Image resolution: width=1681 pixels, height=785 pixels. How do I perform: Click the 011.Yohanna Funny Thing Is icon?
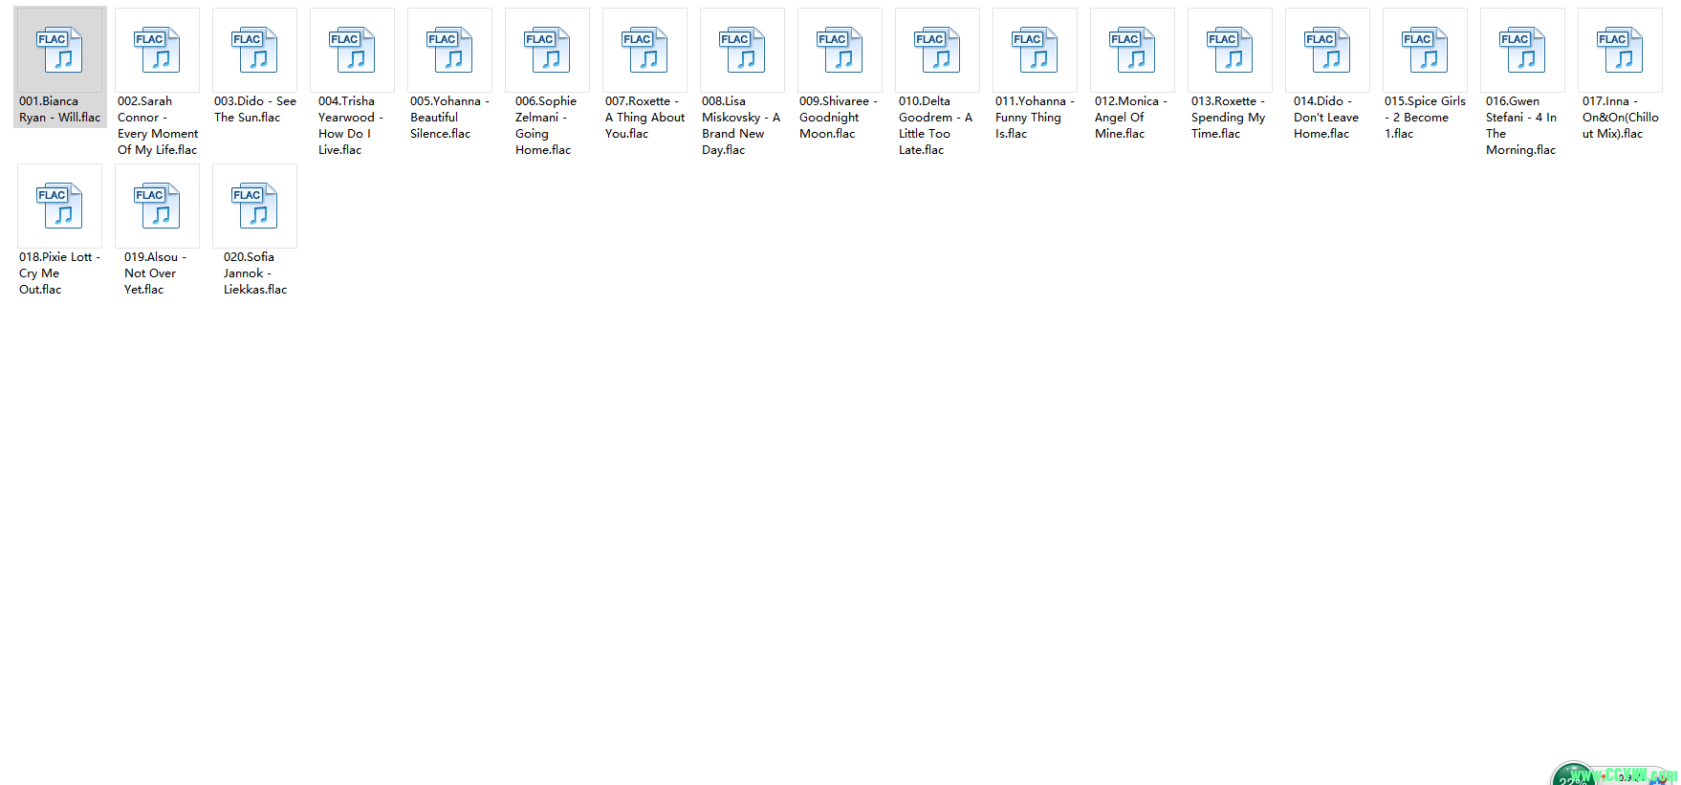(x=1035, y=51)
